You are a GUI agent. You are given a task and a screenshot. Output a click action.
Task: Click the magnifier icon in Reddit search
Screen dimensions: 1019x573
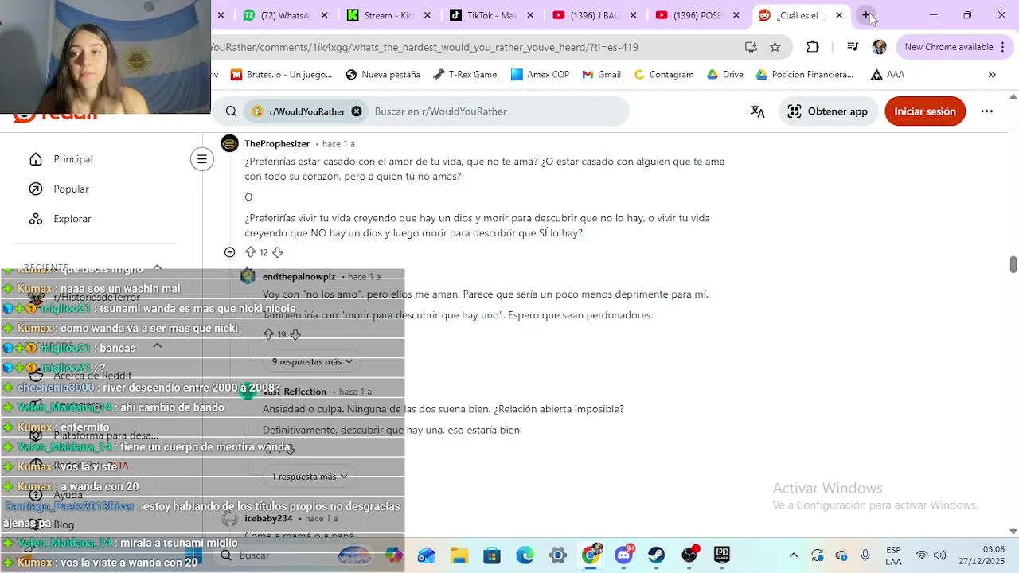tap(231, 111)
